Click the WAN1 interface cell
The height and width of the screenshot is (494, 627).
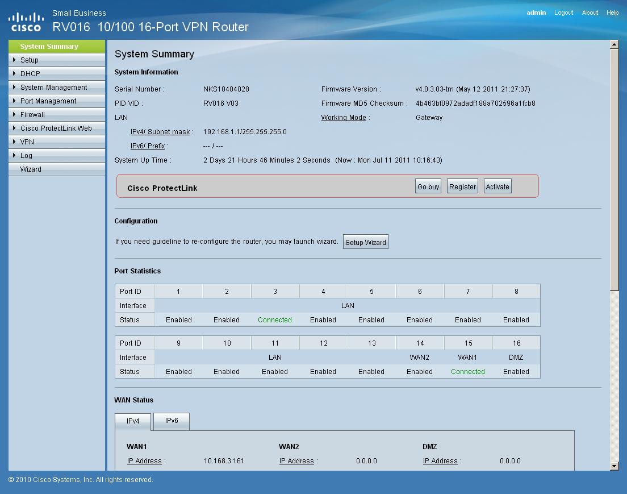[x=467, y=358]
